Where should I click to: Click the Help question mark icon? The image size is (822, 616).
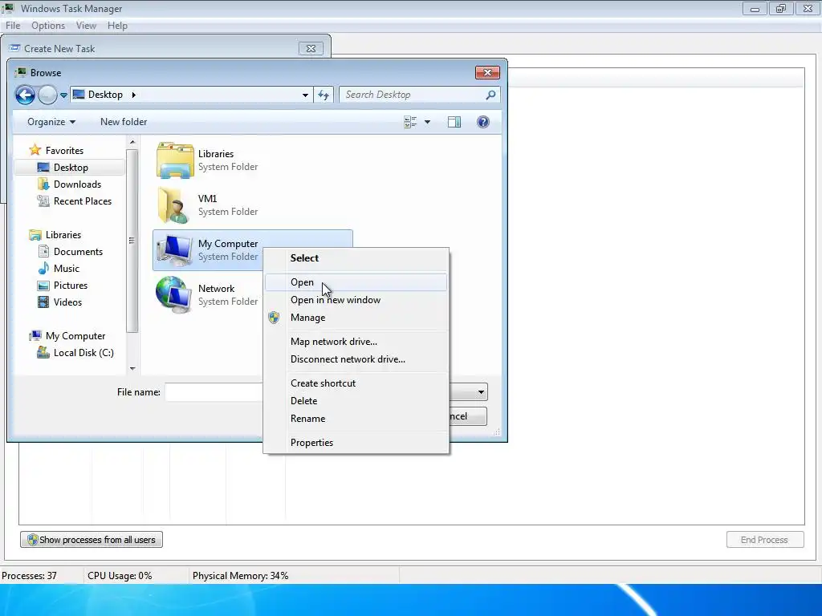pyautogui.click(x=482, y=122)
